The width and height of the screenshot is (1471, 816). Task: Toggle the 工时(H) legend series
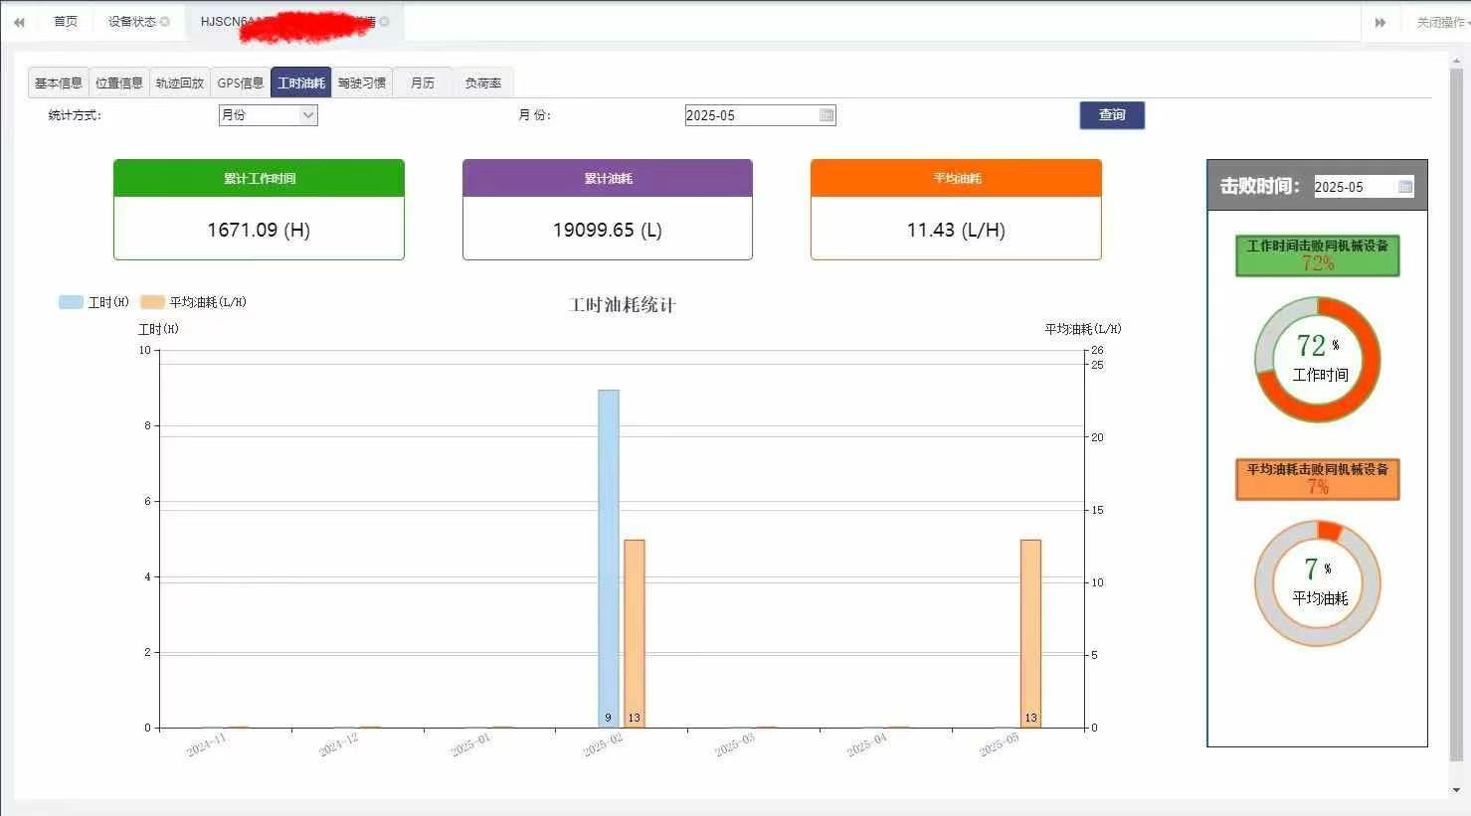pos(93,302)
